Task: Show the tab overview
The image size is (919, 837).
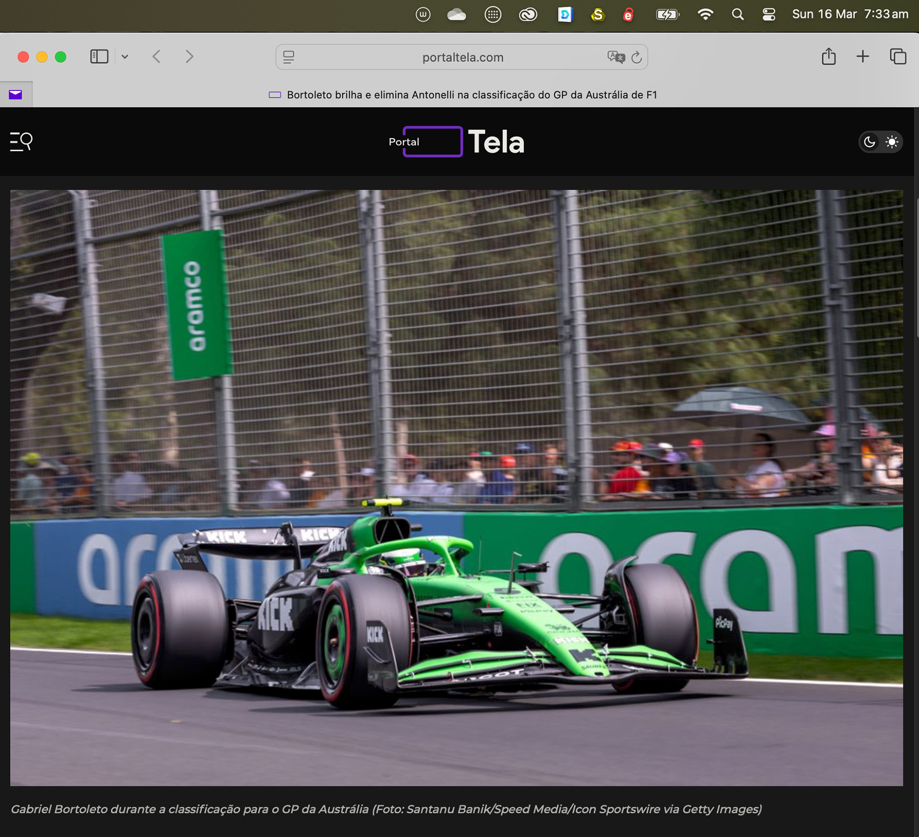Action: click(x=897, y=57)
